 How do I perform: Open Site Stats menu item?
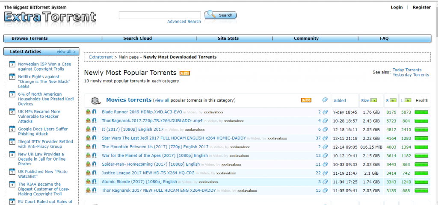pos(228,38)
